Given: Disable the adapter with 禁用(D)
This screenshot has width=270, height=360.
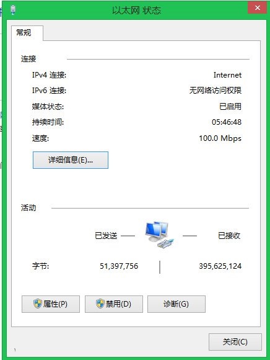Looking at the screenshot, I should (114, 304).
